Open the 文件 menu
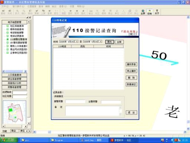The width and height of the screenshot is (190, 143). pos(5,6)
